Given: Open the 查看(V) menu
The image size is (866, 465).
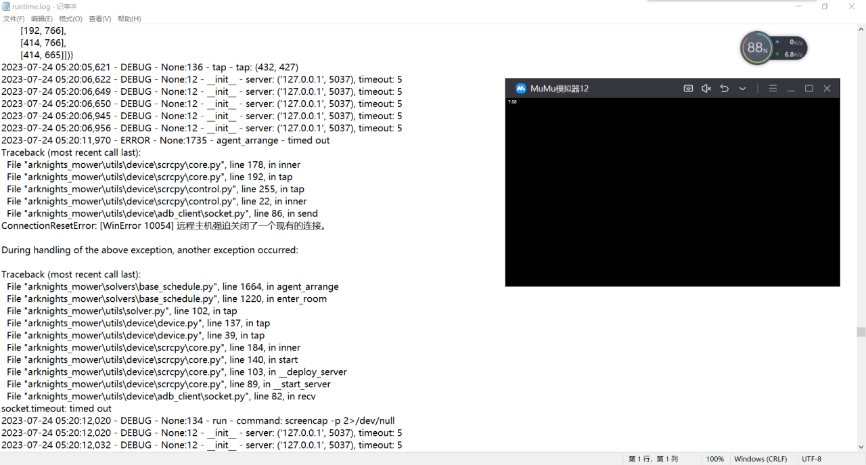Looking at the screenshot, I should click(99, 18).
